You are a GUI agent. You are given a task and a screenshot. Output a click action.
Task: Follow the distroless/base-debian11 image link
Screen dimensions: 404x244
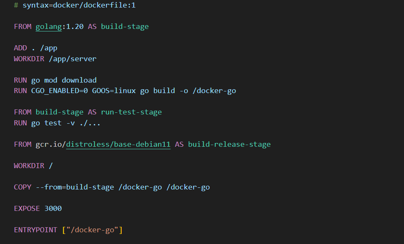pyautogui.click(x=118, y=144)
